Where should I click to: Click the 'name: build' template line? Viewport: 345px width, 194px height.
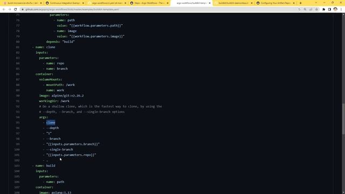tap(44, 165)
